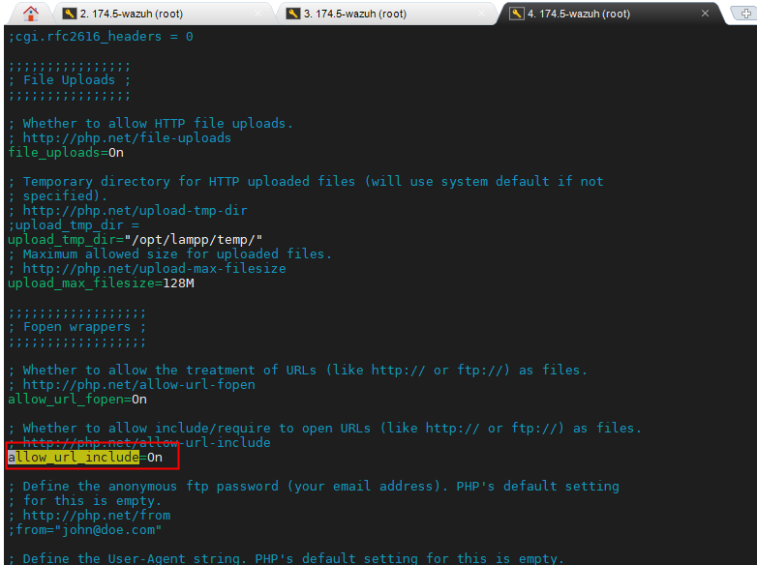Select tab 4. 174.5-wazuh (root)
Viewport: 757px width, 565px height.
click(x=578, y=14)
